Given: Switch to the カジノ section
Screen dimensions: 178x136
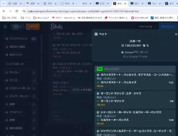Looking at the screenshot, I should 17,27.
